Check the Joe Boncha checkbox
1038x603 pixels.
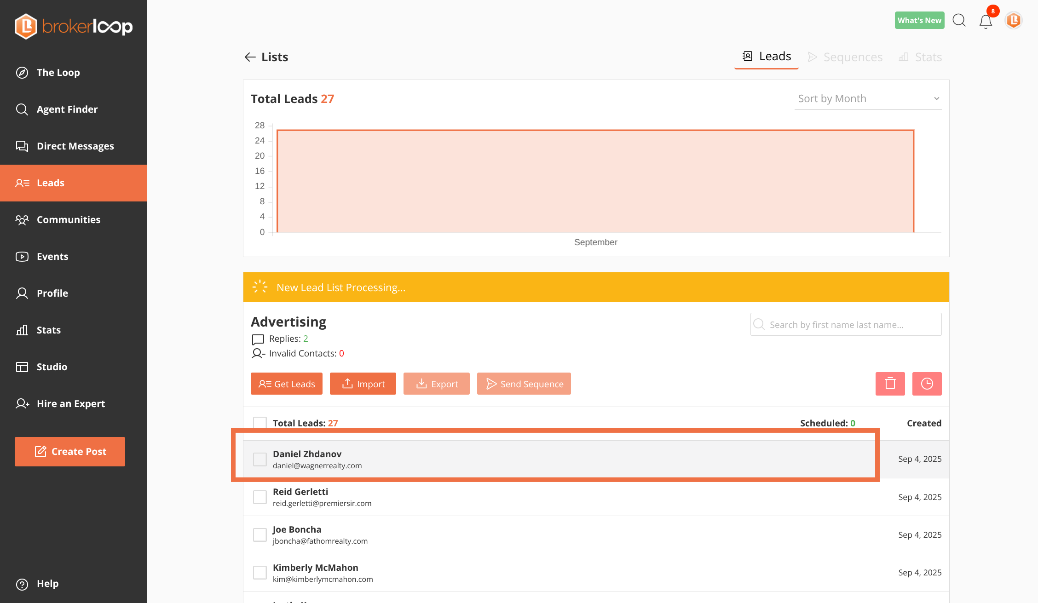click(x=260, y=535)
